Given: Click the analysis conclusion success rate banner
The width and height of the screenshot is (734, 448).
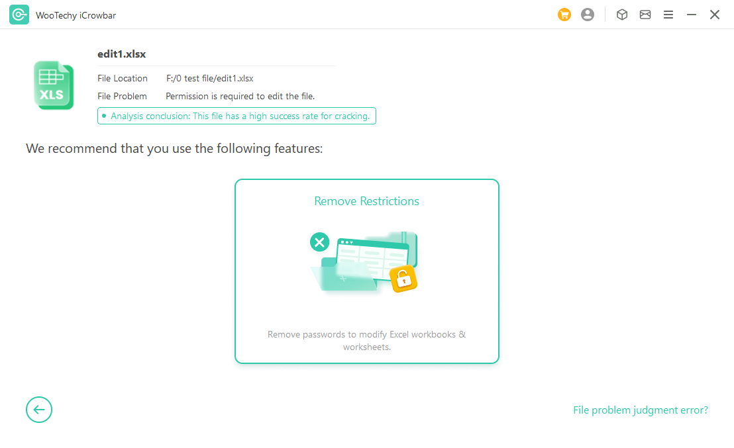Looking at the screenshot, I should click(236, 116).
